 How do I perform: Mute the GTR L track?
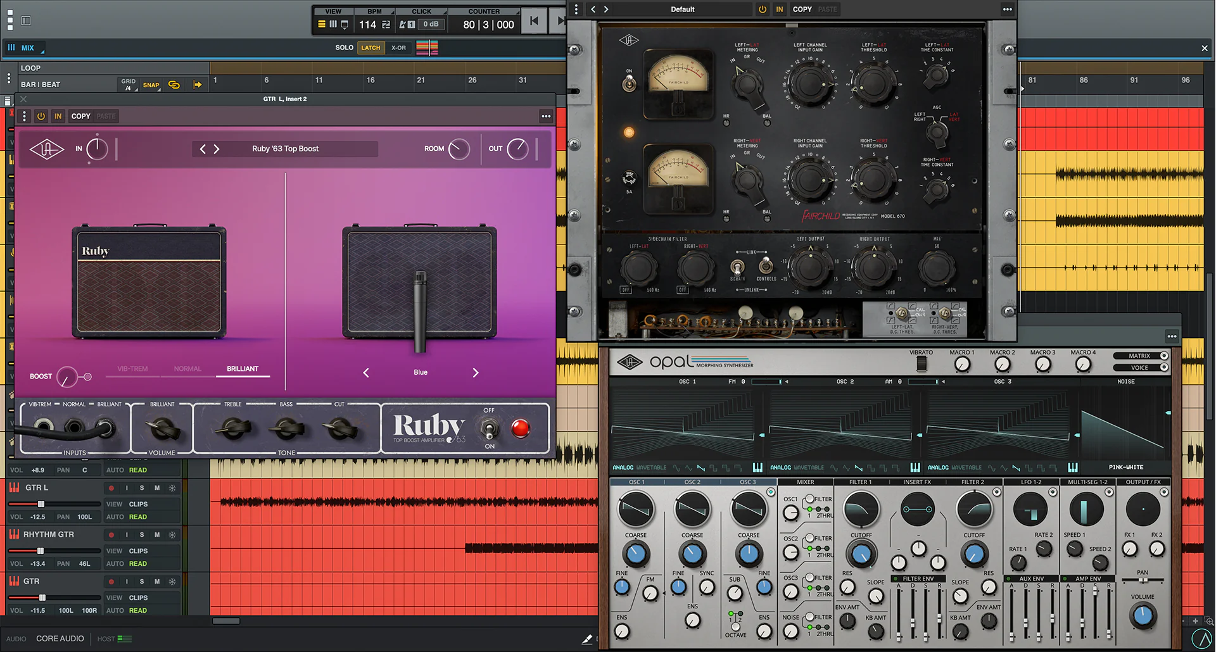click(157, 488)
